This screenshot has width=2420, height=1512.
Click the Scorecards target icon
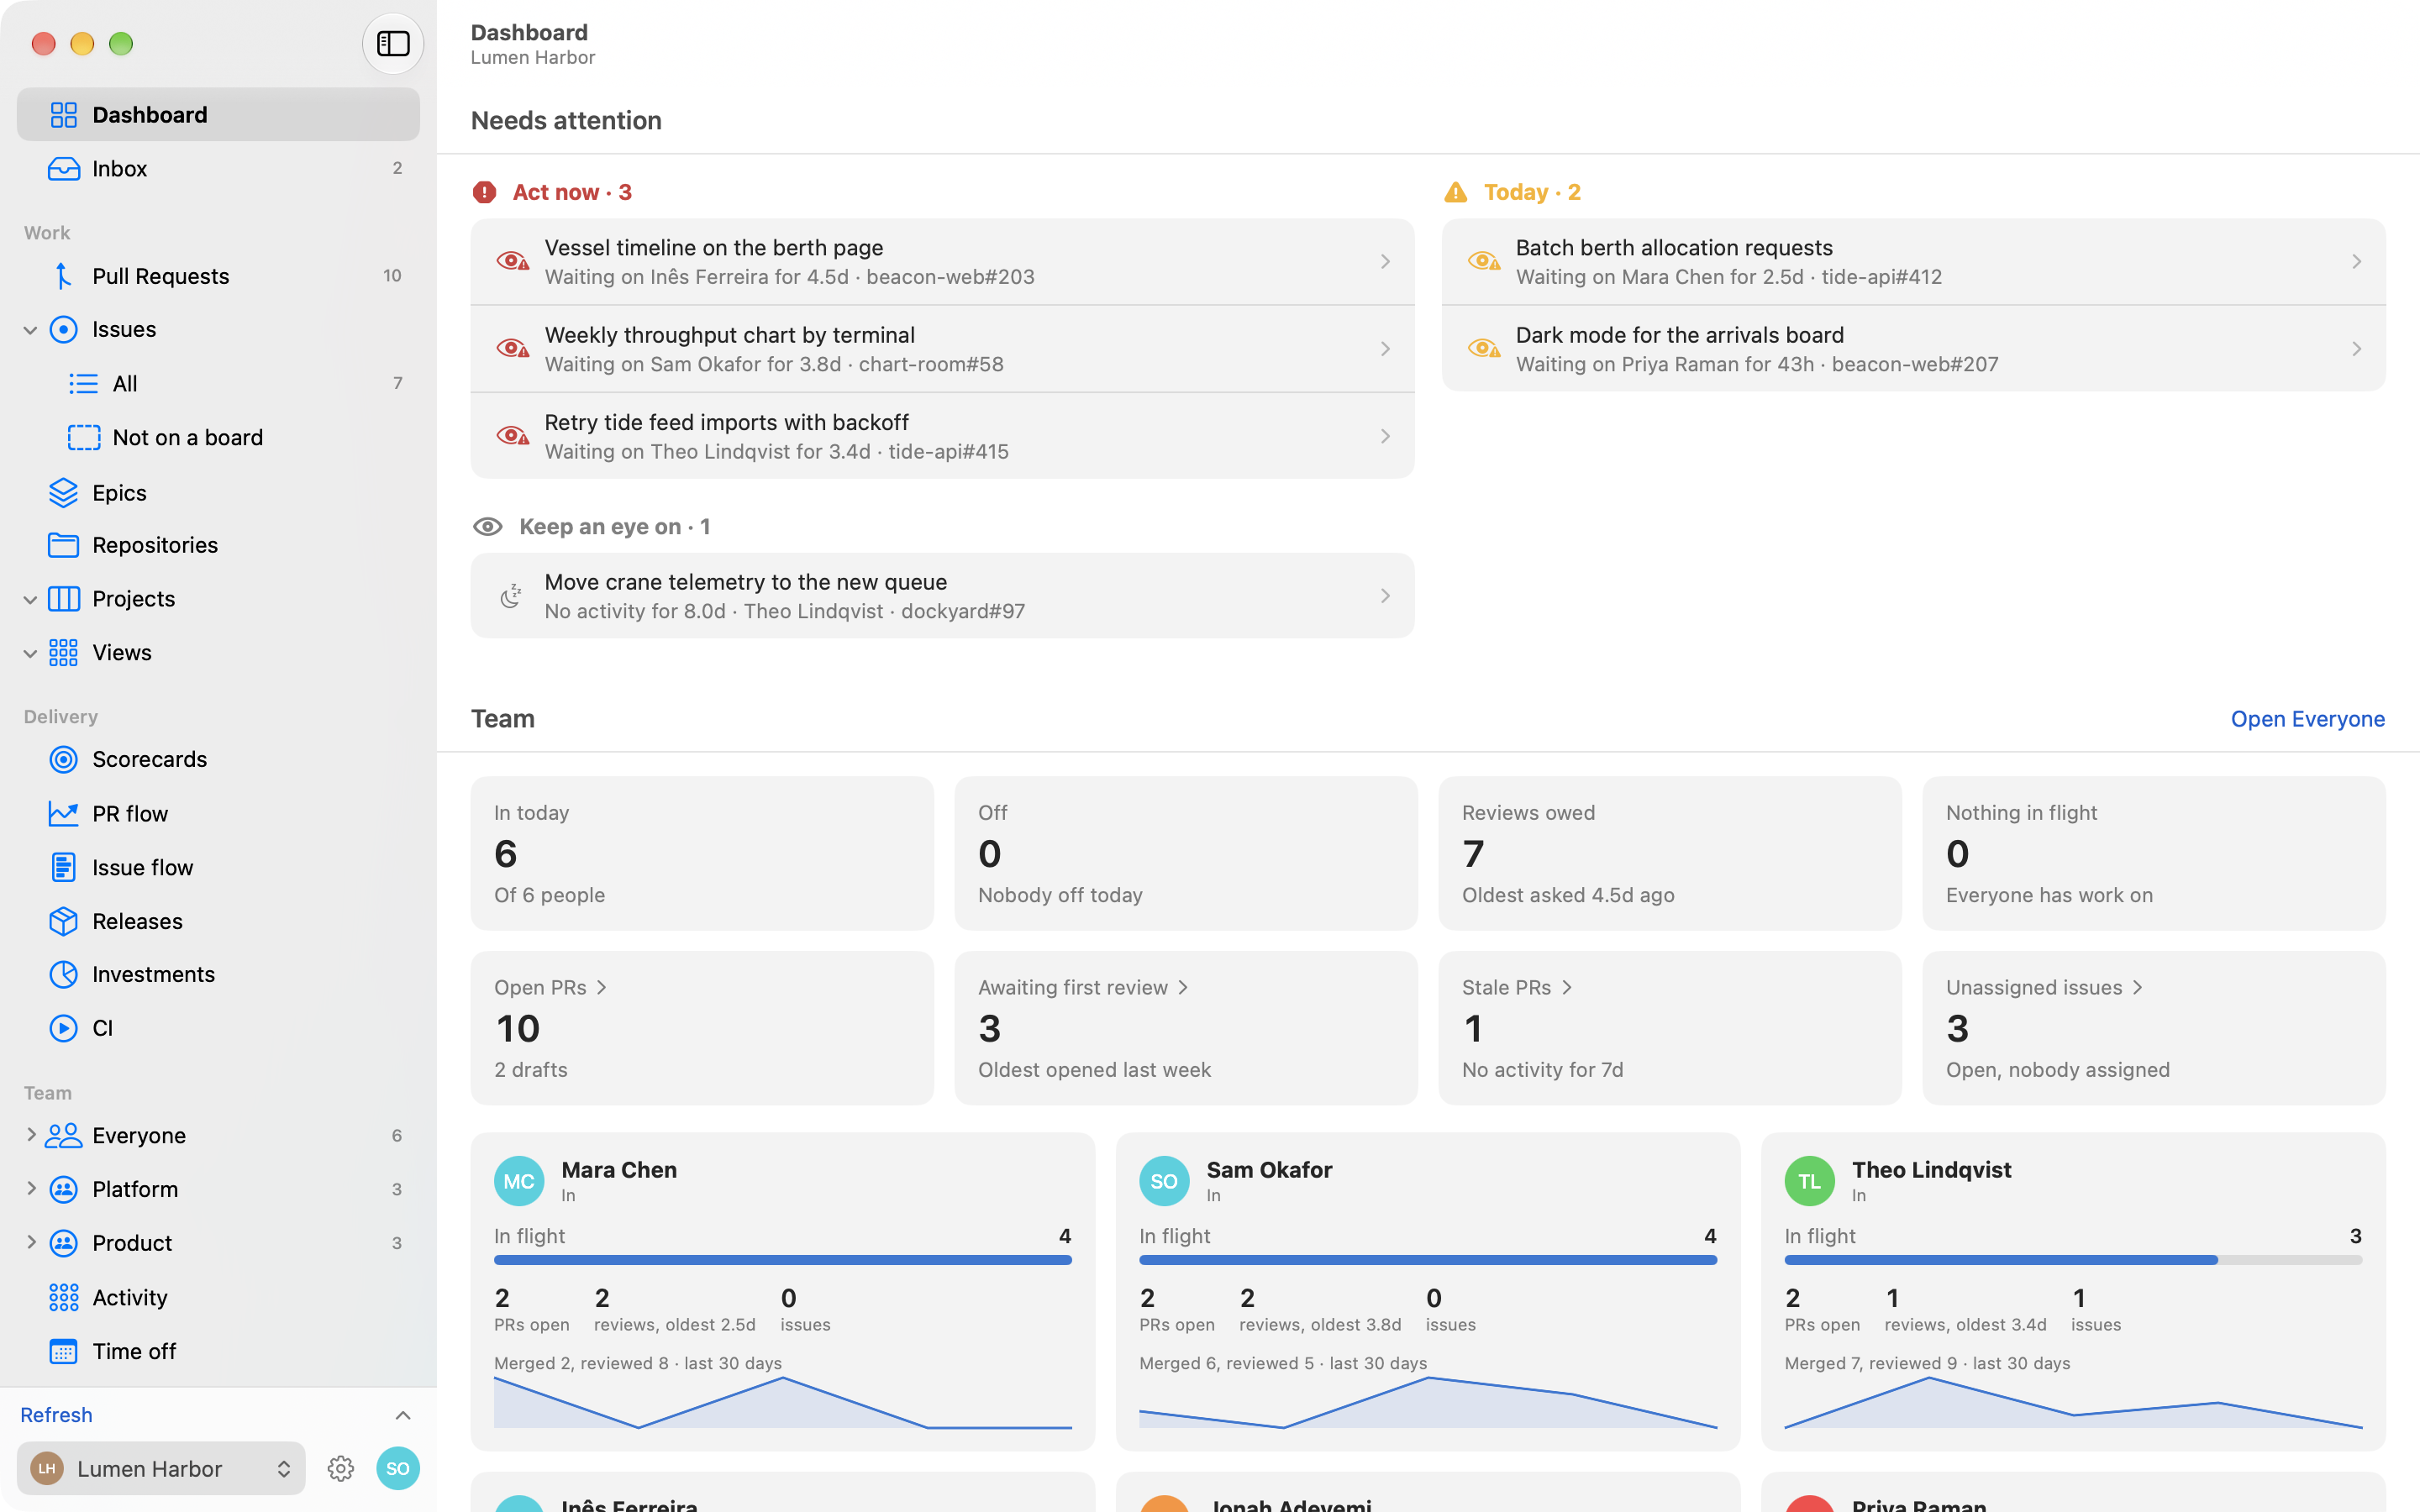(x=64, y=759)
